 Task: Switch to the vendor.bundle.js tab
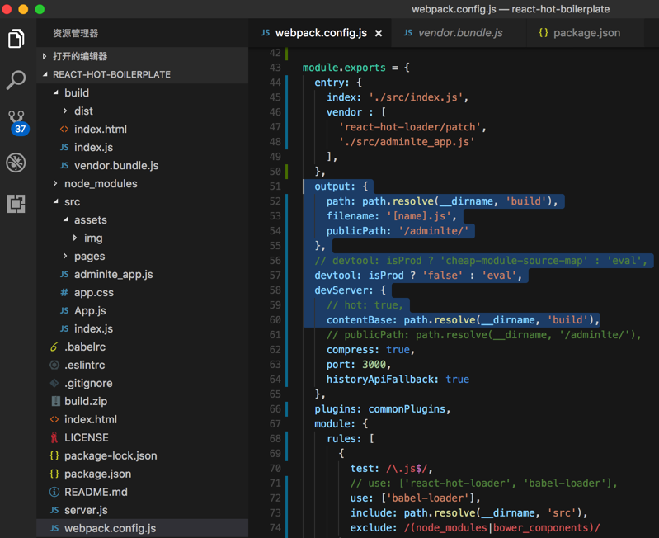459,33
